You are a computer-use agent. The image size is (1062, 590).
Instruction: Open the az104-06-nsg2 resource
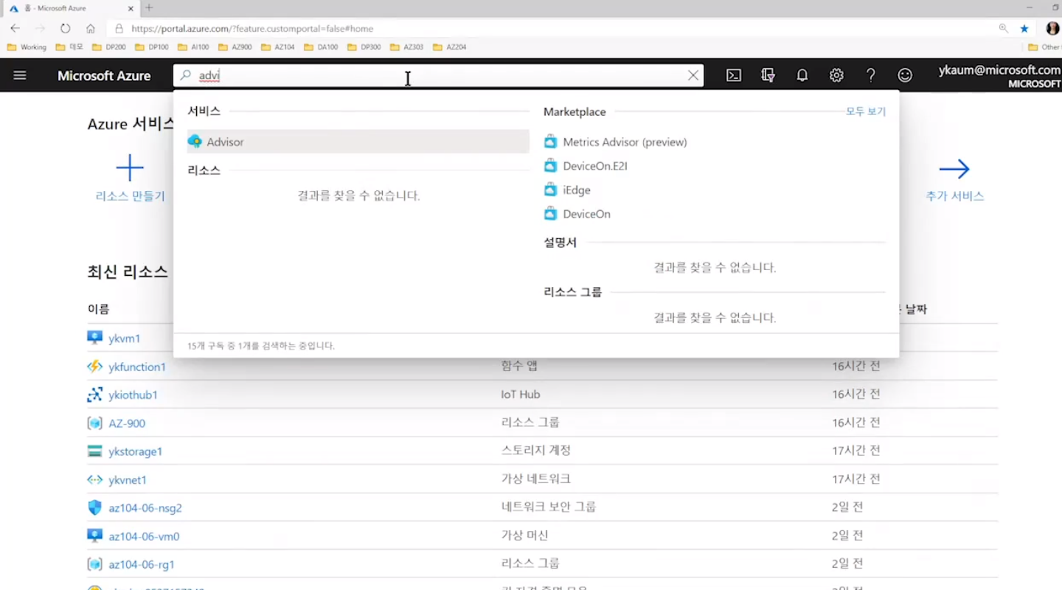(x=145, y=508)
